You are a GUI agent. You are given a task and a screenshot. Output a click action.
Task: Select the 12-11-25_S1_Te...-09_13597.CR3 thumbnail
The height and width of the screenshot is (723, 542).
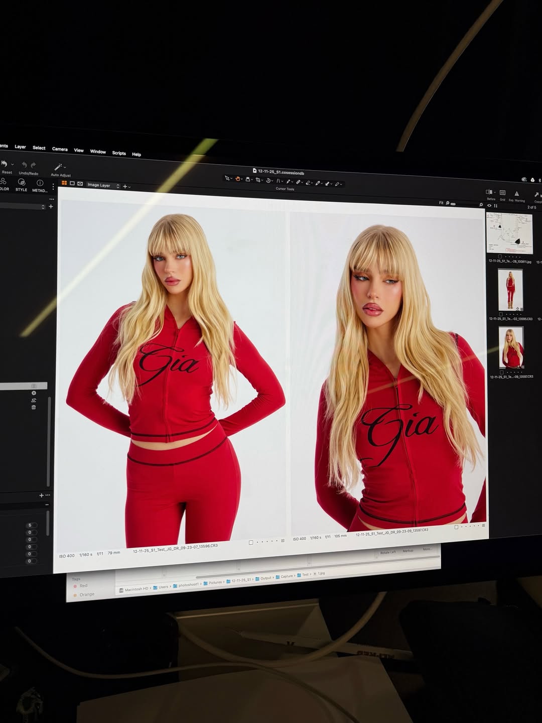pos(511,347)
